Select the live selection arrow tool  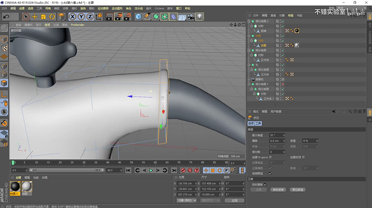(26, 17)
